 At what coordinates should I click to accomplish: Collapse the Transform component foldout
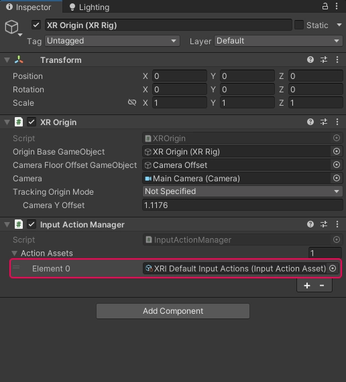tap(7, 60)
